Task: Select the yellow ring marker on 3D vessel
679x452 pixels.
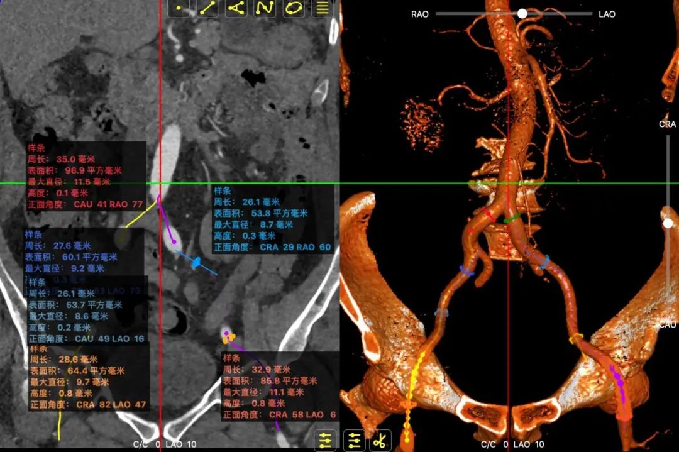Action: point(576,339)
